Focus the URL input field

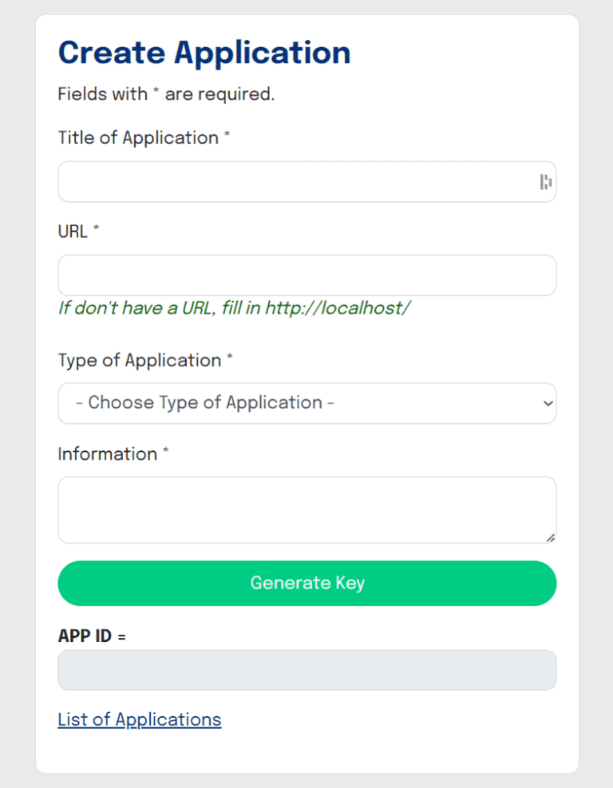point(307,275)
